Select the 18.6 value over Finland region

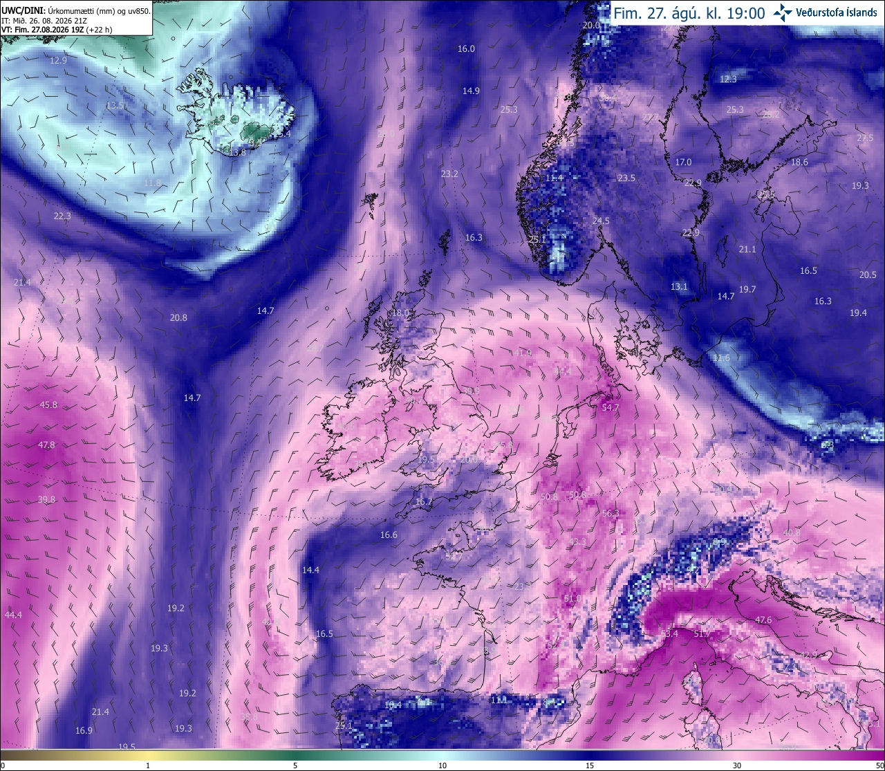(x=799, y=162)
